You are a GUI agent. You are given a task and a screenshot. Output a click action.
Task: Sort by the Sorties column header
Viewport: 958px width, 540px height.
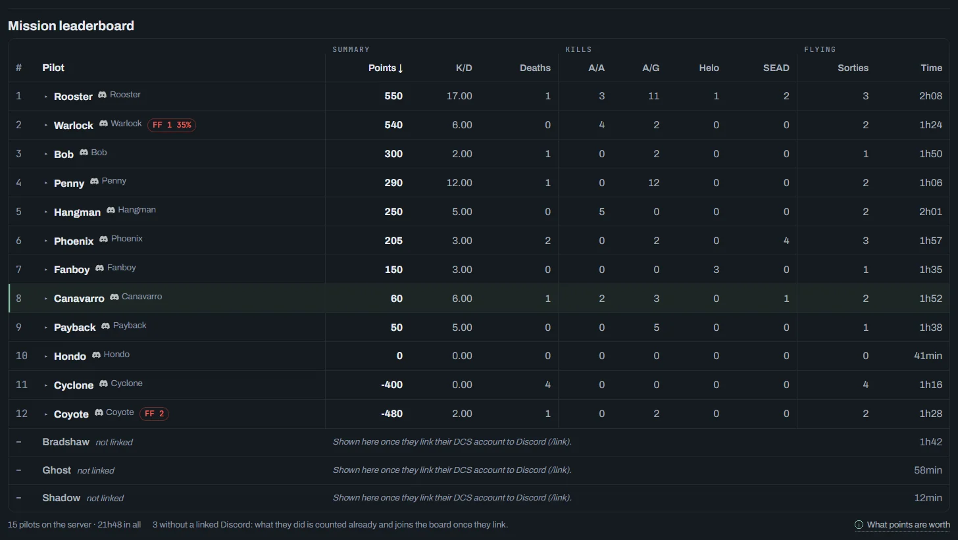(x=853, y=68)
